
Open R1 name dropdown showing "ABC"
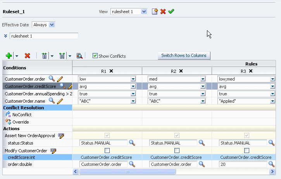point(133,101)
